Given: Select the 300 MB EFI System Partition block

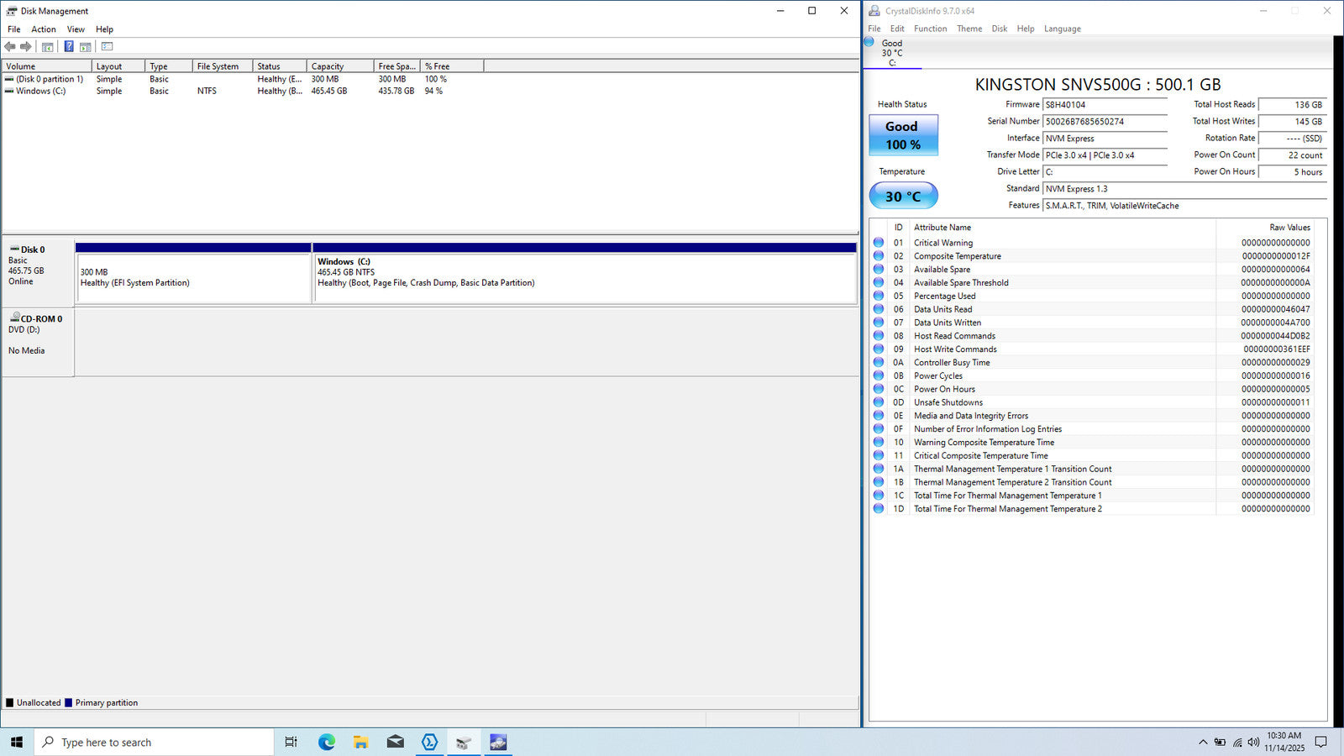Looking at the screenshot, I should click(x=193, y=277).
